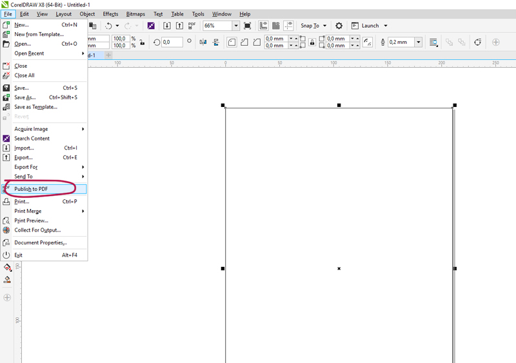Click the Export icon in the toolbar
Screen dimensions: 516x363
[179, 26]
